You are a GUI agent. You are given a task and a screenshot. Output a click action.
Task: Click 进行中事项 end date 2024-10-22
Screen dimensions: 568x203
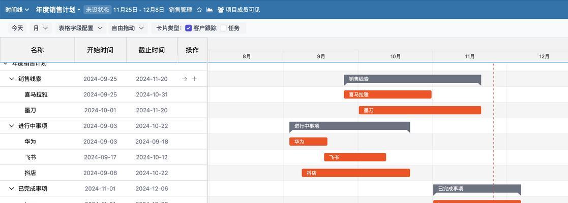coord(152,126)
